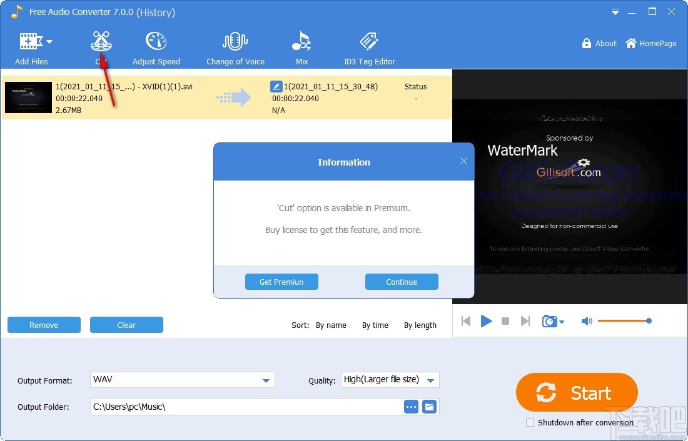688x441 pixels.
Task: Open the Quality dropdown
Action: (431, 380)
